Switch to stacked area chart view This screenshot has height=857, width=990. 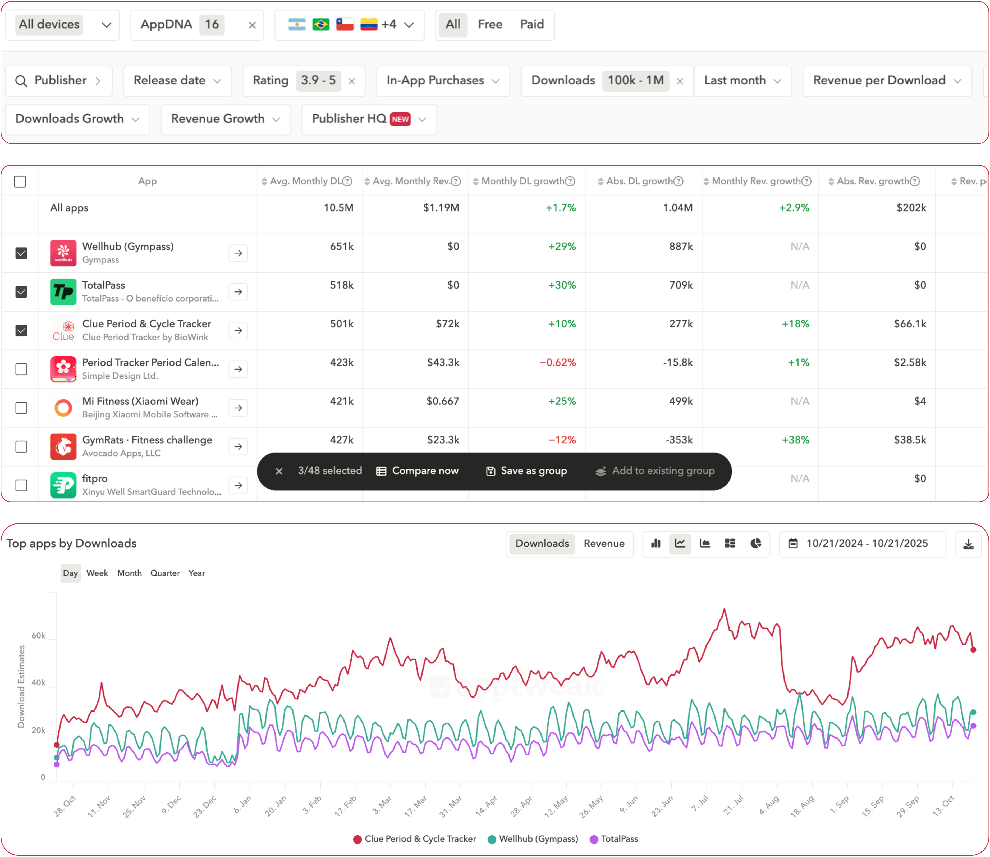tap(705, 544)
